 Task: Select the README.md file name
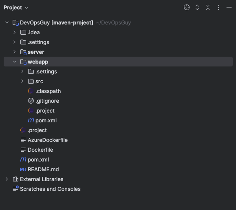click(x=43, y=169)
